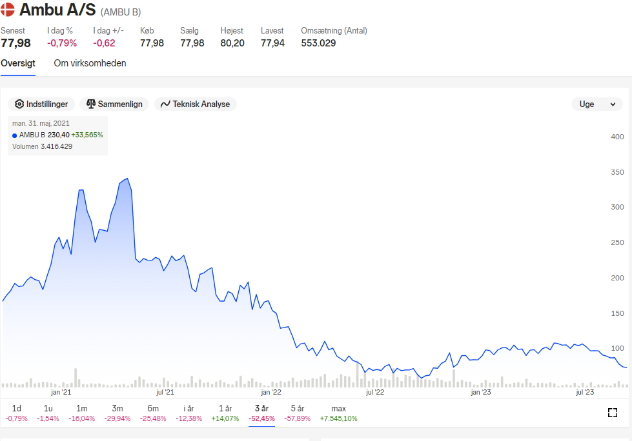Expand chart to fullscreen
This screenshot has height=441, width=632.
pos(612,413)
